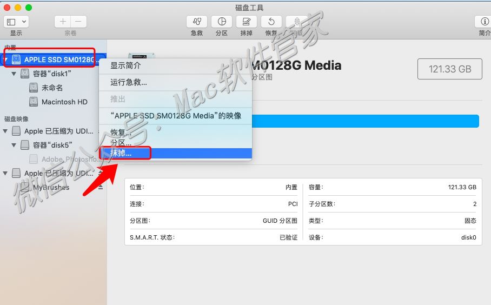Viewport: 491px width, 305px height.
Task: Collapse the APPLE SSD SM0128G disclosure triangle
Action: pyautogui.click(x=5, y=59)
